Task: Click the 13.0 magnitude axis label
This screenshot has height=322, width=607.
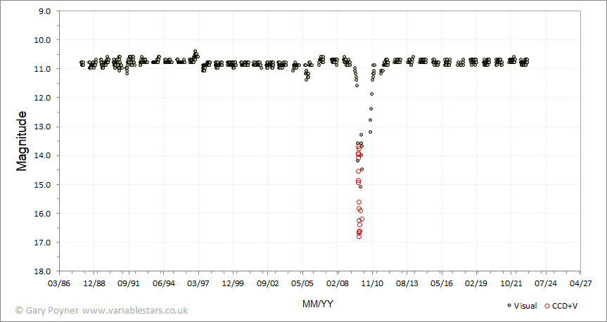Action: point(44,127)
